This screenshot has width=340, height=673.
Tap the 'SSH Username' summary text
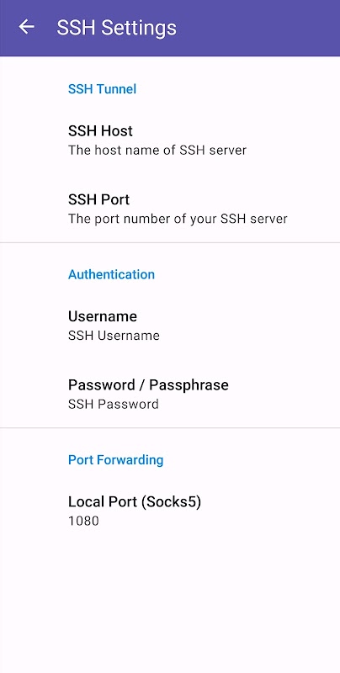tap(114, 335)
